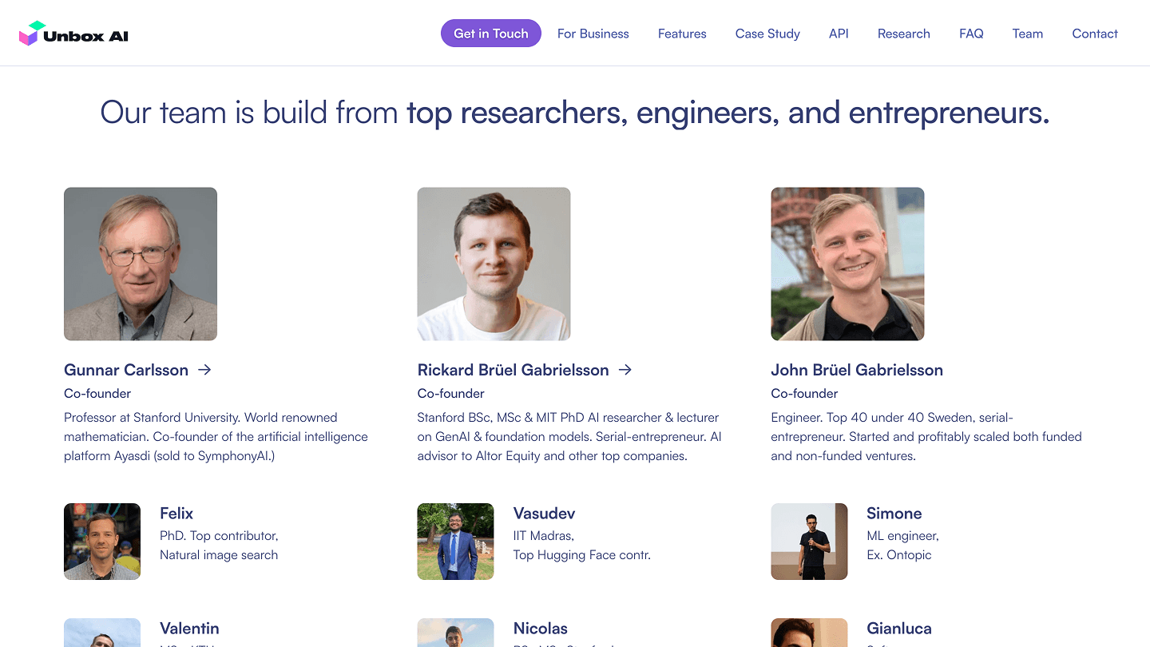This screenshot has width=1150, height=647.
Task: Select the Team navigation link
Action: click(x=1028, y=34)
